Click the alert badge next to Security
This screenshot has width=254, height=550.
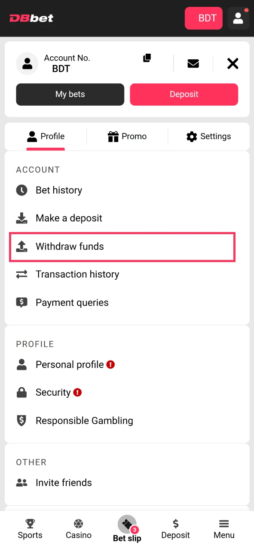coord(77,392)
